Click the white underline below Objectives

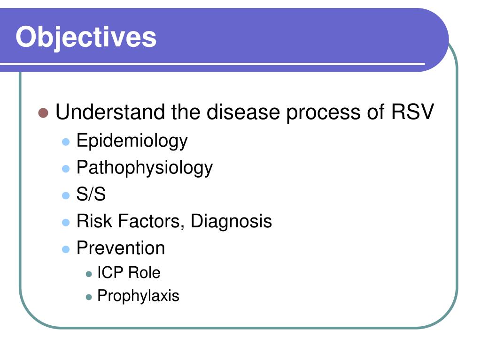click(x=212, y=64)
